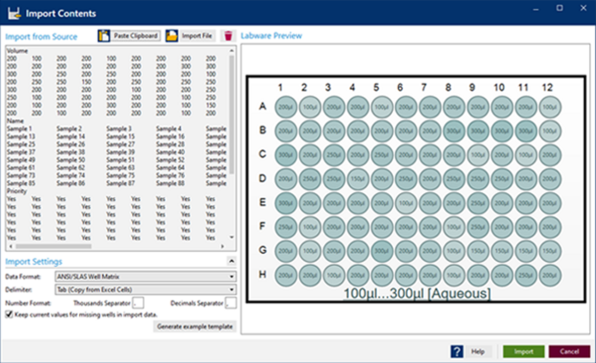Viewport: 596px width, 363px height.
Task: Click 'Sample 52' in the source text
Action: (x=171, y=160)
